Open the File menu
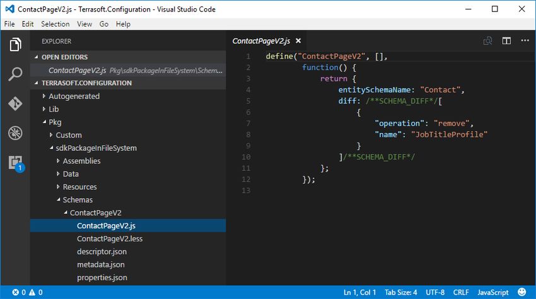This screenshot has width=536, height=299. (x=9, y=24)
